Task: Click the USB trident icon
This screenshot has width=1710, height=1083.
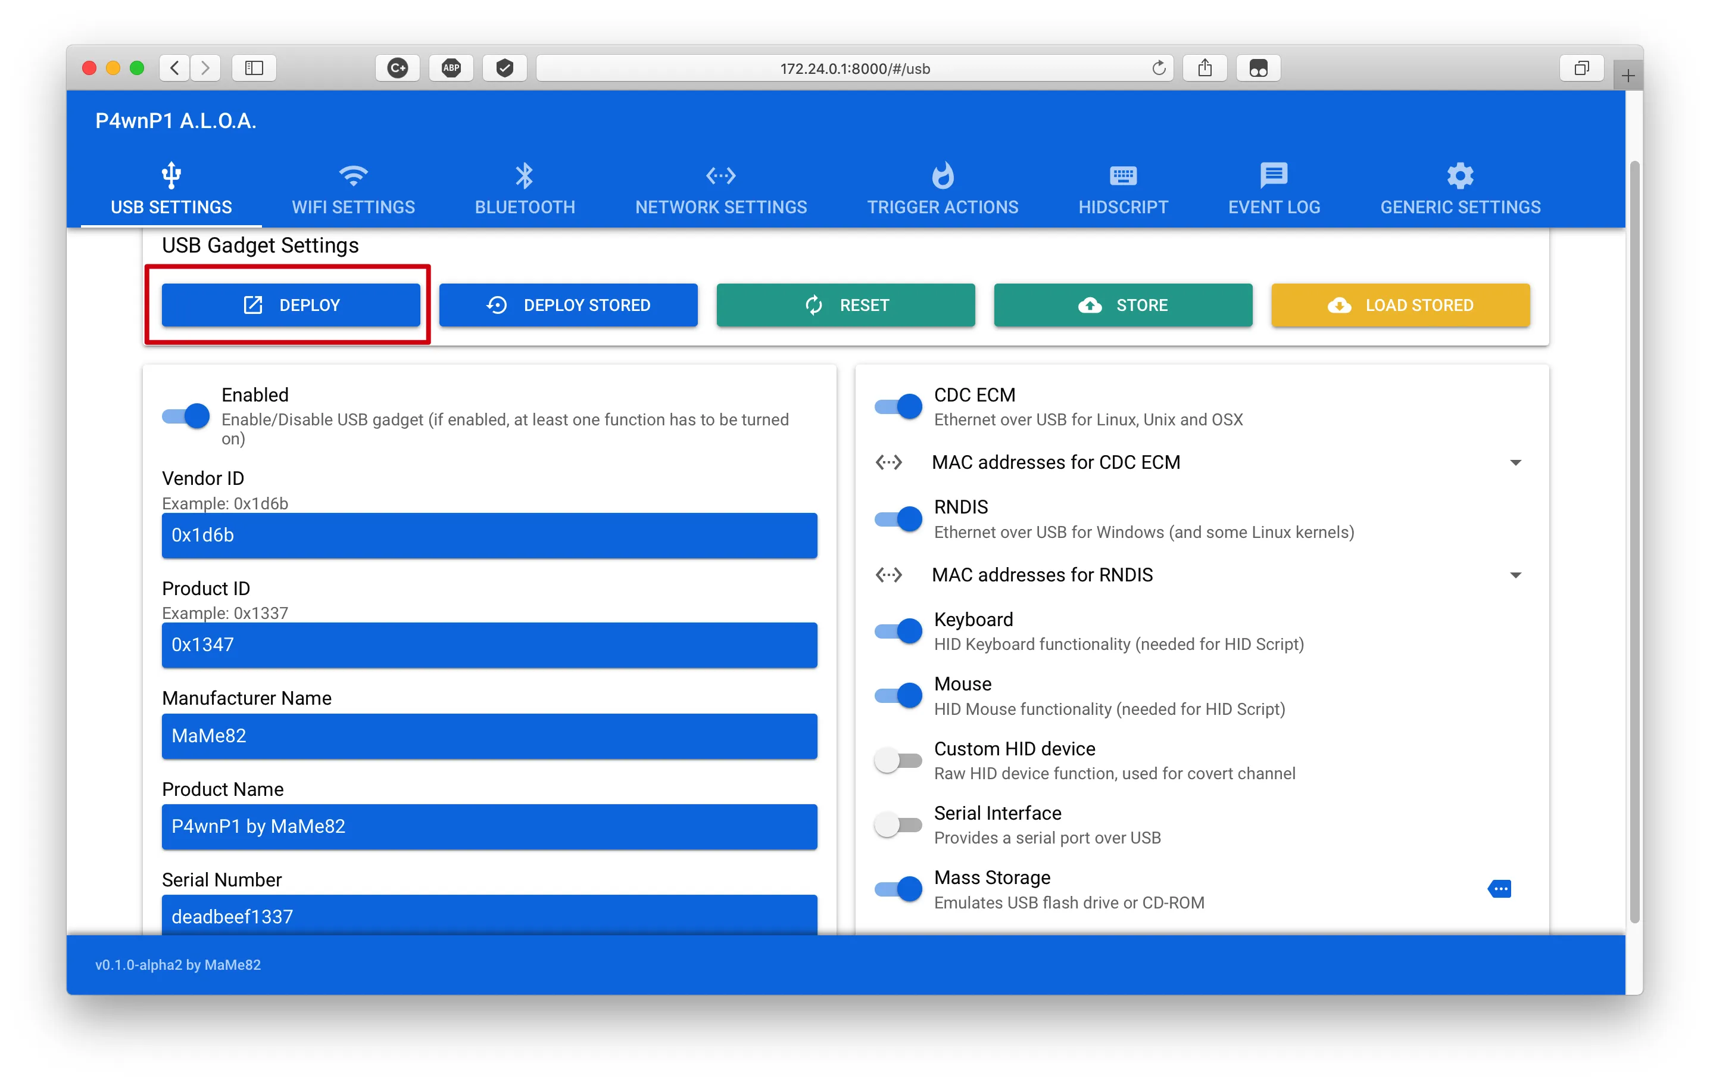Action: point(171,175)
